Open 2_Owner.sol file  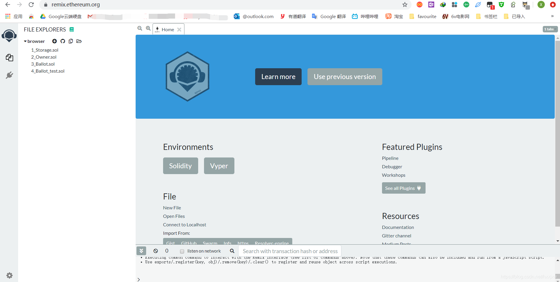44,57
